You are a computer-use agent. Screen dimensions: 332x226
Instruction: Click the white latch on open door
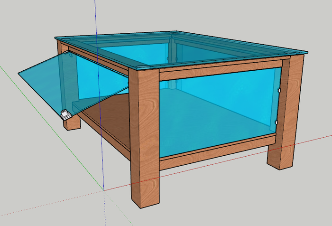pos(65,114)
